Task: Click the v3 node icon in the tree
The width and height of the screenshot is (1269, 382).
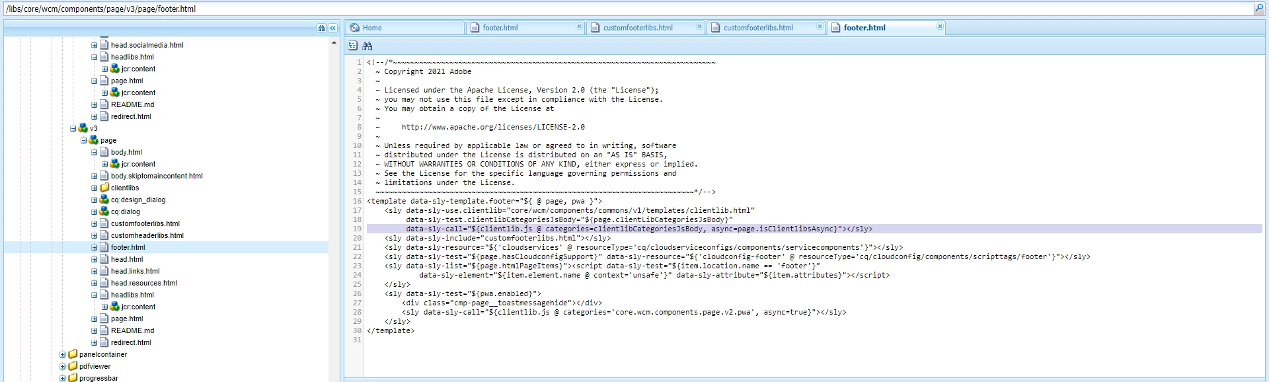Action: tap(83, 128)
